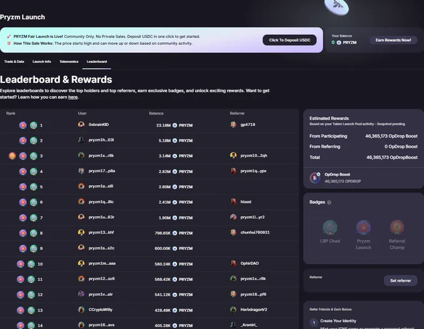Click referrer name pryzm16...pf6
The image size is (424, 329).
pyautogui.click(x=253, y=295)
